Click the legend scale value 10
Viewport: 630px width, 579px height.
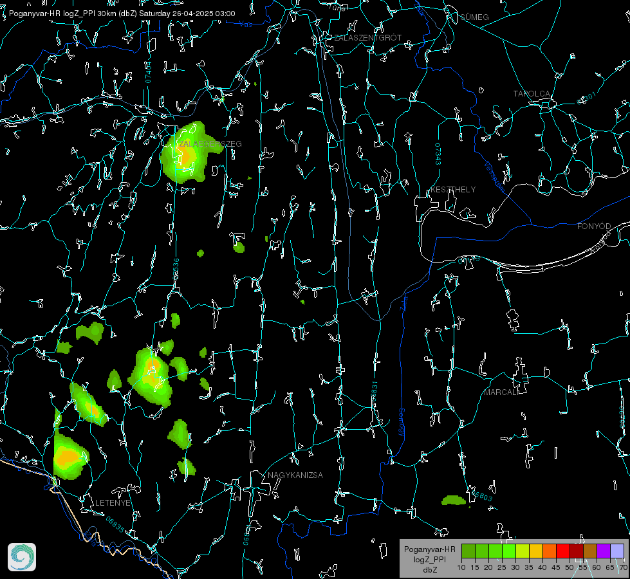tap(461, 568)
